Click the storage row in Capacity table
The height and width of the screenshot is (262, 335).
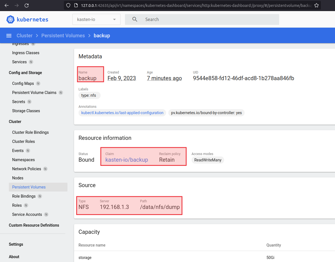205,258
